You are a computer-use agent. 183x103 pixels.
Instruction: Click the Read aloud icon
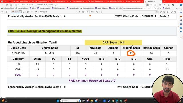tap(36, 12)
